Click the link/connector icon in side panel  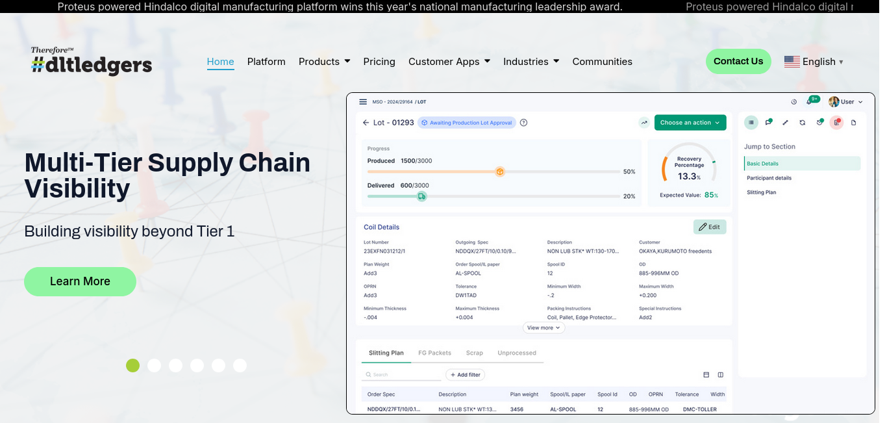click(x=785, y=122)
